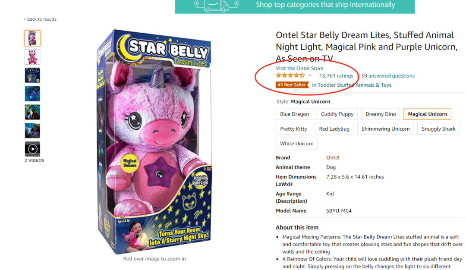View the third starry room thumbnail
466x270 pixels.
point(32,75)
